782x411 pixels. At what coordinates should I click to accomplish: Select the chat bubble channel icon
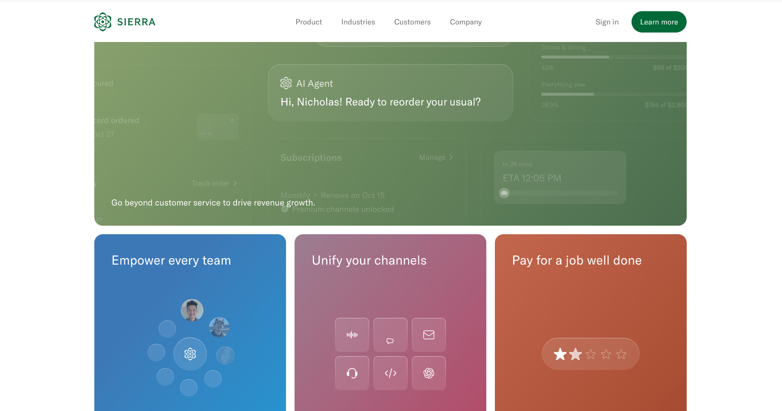(x=390, y=335)
